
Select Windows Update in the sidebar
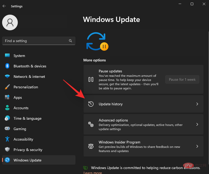click(27, 160)
